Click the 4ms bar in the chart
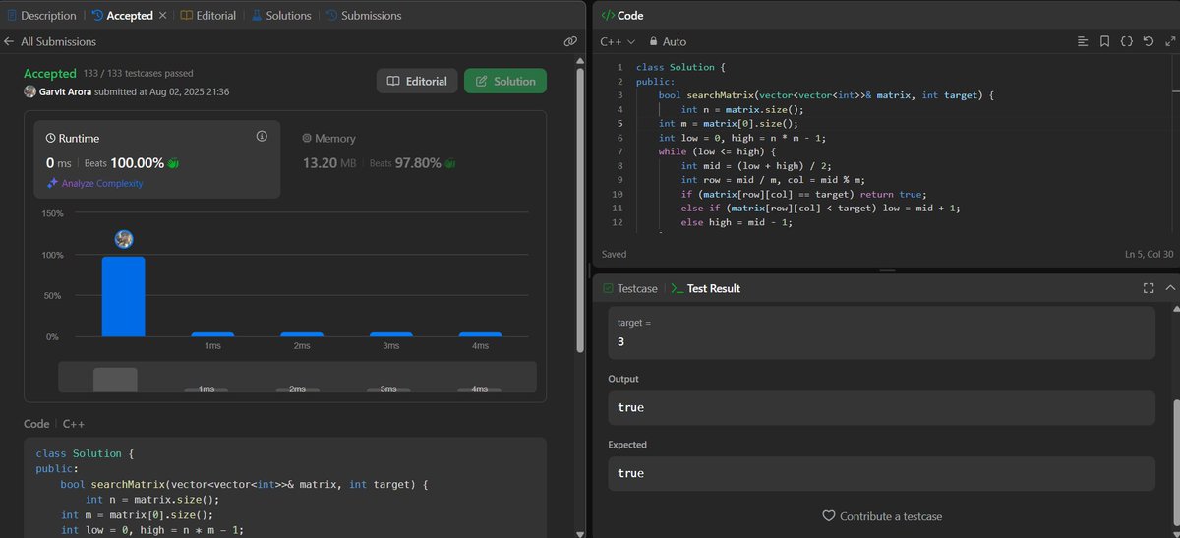The height and width of the screenshot is (538, 1180). tap(480, 334)
